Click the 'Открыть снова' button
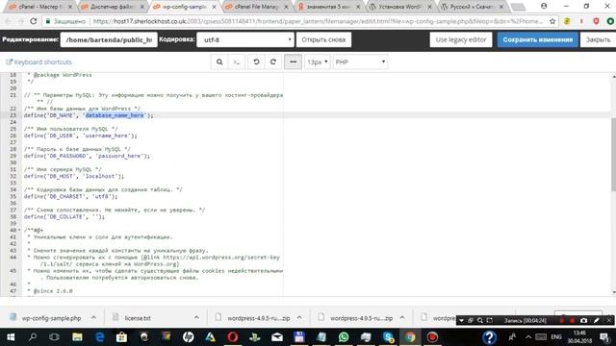 pos(323,39)
